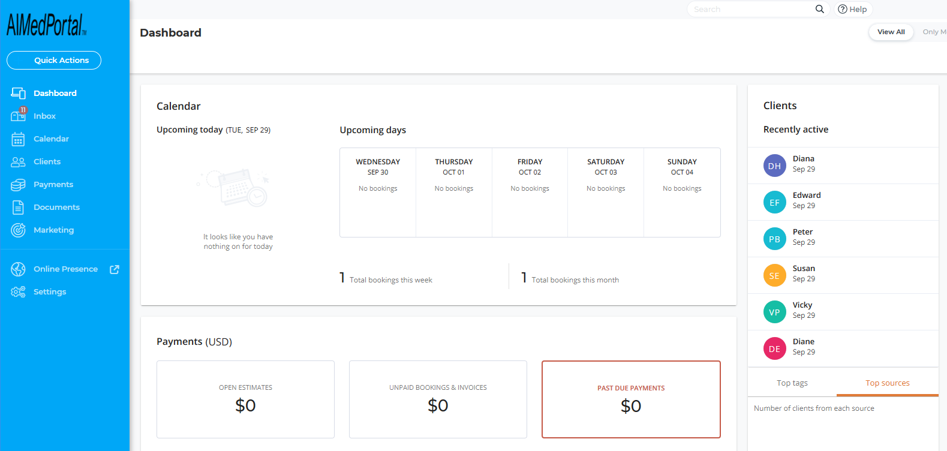Switch to the Top sources tab
The image size is (947, 451).
887,383
